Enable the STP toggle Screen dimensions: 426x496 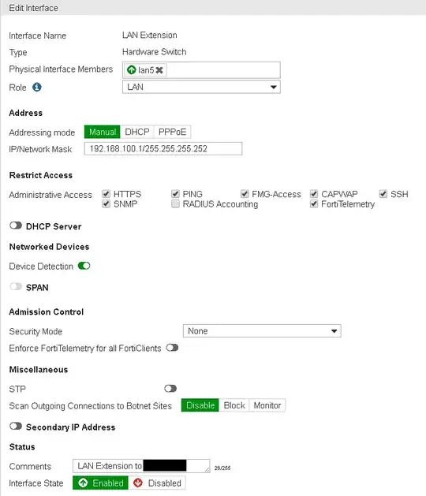coord(170,389)
